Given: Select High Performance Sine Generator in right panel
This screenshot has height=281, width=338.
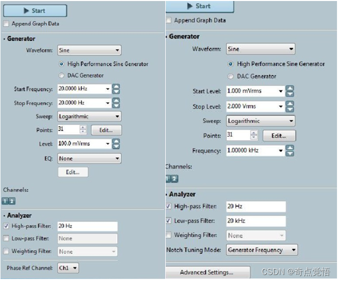Looking at the screenshot, I should pyautogui.click(x=231, y=64).
